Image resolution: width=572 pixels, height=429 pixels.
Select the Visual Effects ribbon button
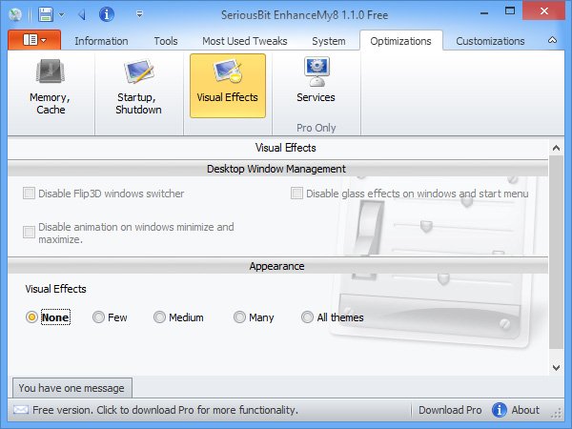(228, 86)
